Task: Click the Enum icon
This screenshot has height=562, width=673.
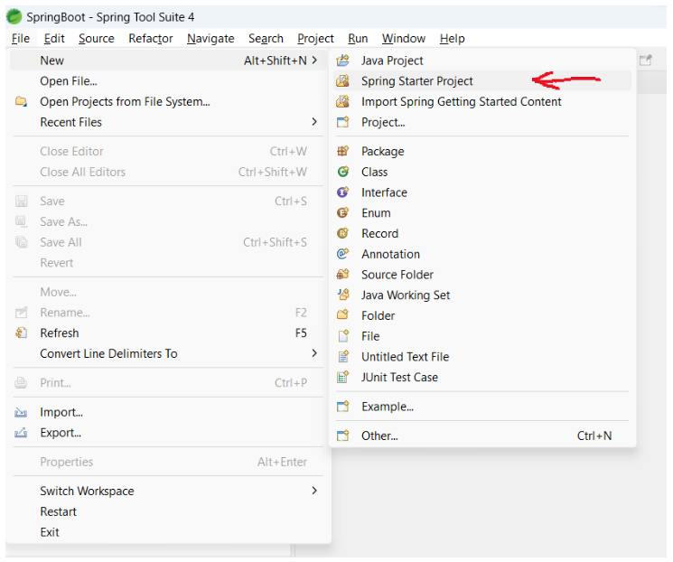Action: tap(342, 212)
